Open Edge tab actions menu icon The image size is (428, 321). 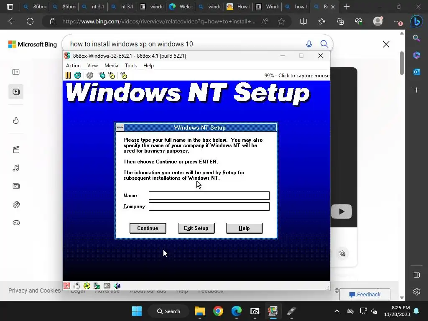[x=10, y=7]
